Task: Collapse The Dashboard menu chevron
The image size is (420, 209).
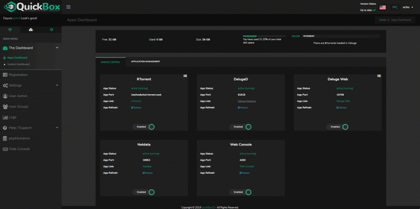Action: pyautogui.click(x=57, y=48)
